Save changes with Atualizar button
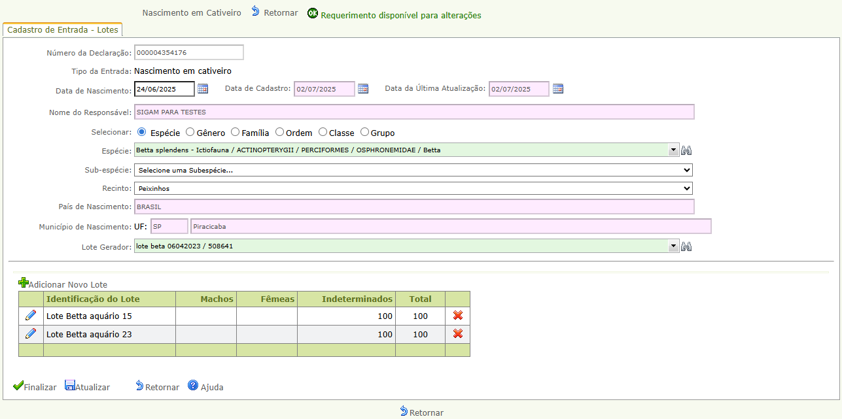The width and height of the screenshot is (842, 419). [x=87, y=386]
